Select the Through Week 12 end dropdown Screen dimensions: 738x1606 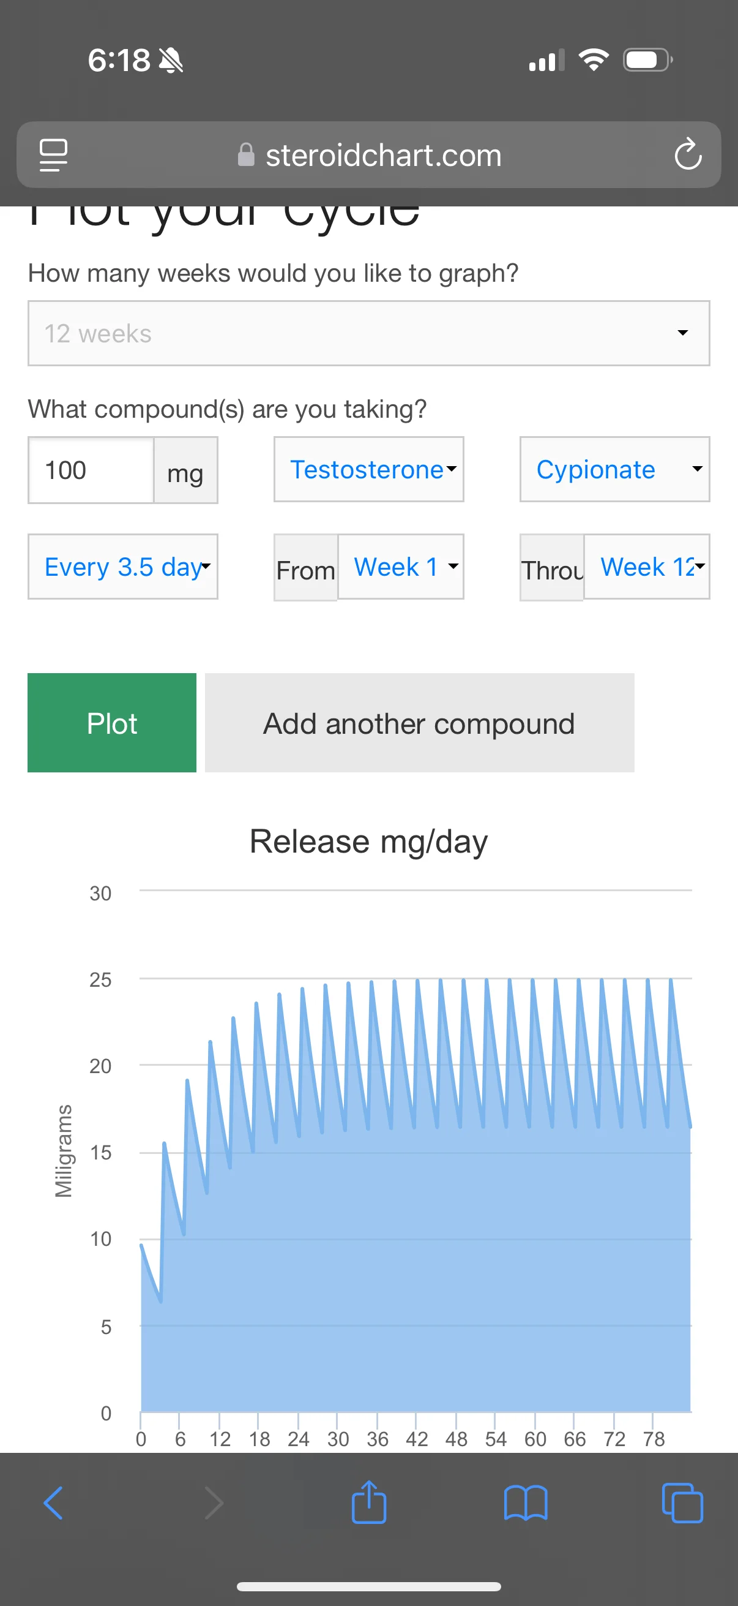pyautogui.click(x=646, y=567)
